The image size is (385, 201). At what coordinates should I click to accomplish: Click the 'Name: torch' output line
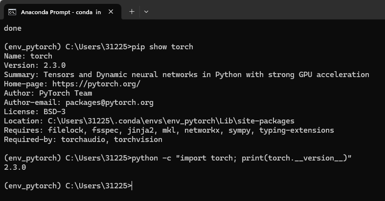tap(28, 56)
